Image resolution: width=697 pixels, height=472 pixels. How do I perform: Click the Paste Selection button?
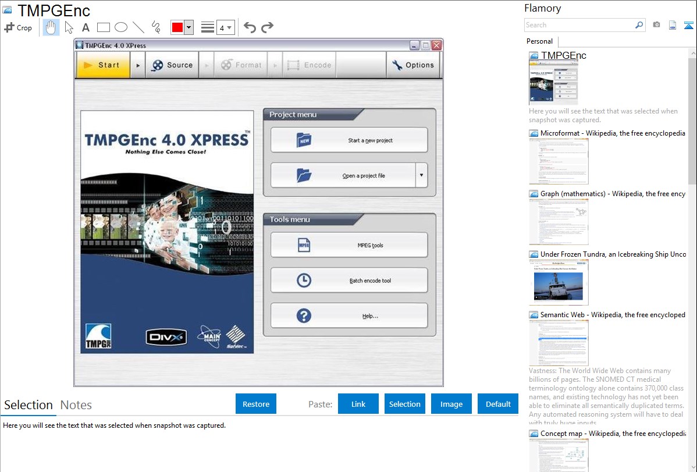[x=404, y=404]
